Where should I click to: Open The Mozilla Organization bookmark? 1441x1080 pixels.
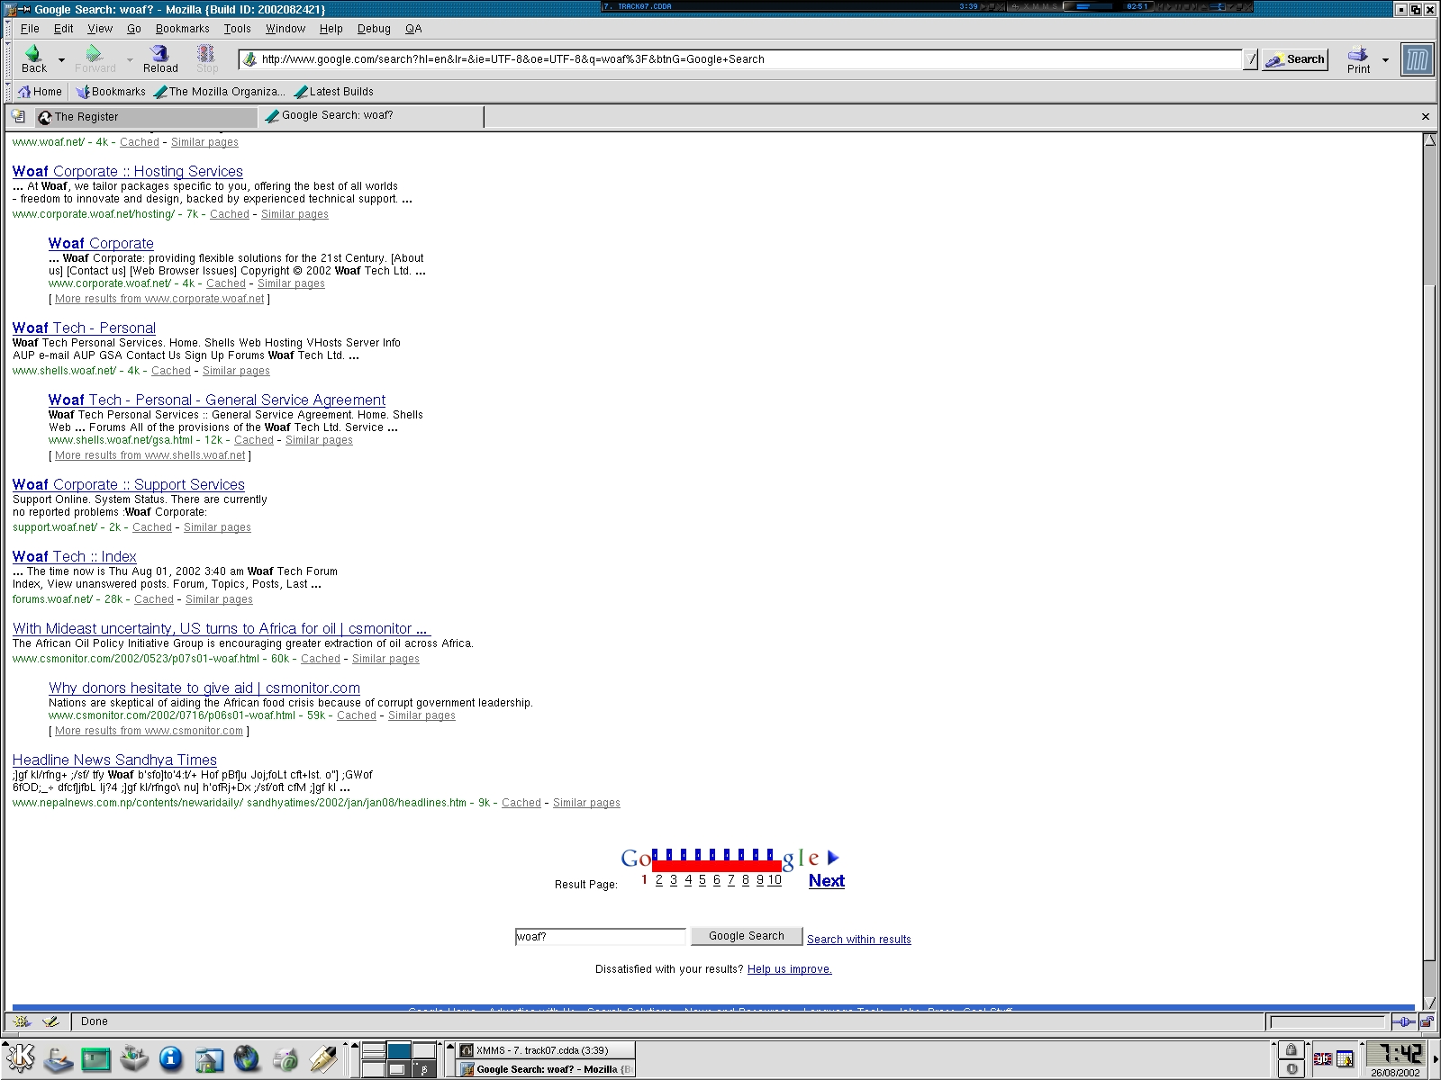pyautogui.click(x=219, y=92)
